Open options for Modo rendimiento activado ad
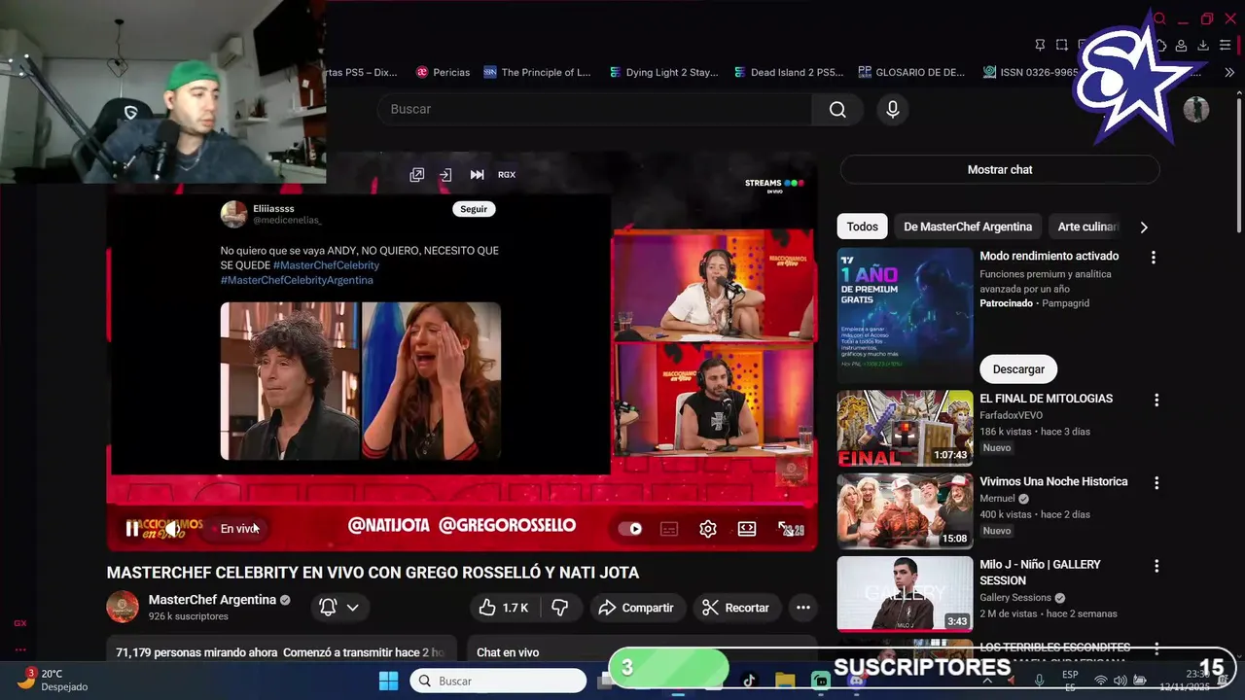 (1154, 258)
